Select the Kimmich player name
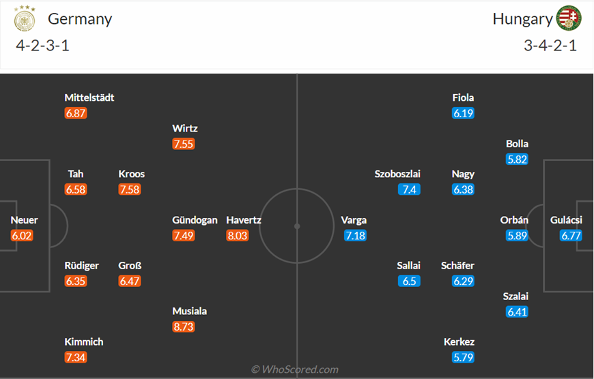Screen dimensions: 594x379 tap(84, 342)
